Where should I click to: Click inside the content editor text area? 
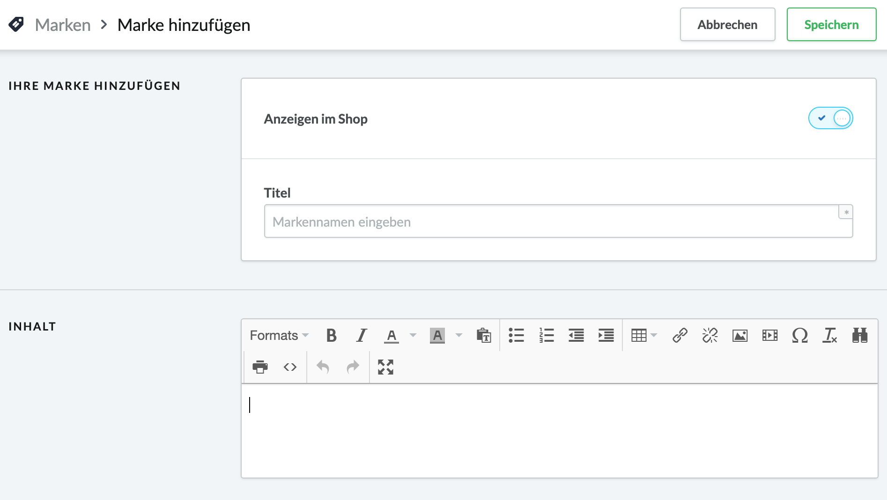point(559,431)
